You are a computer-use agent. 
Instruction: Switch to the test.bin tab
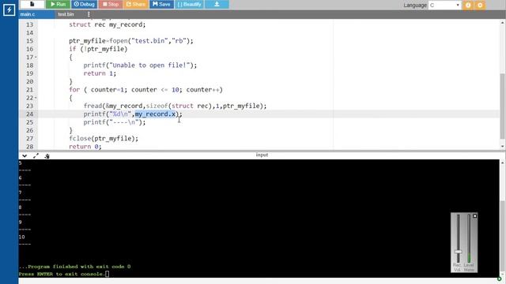coord(66,14)
